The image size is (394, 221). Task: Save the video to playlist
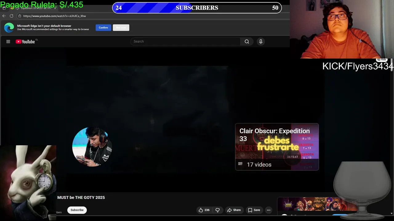point(254,210)
